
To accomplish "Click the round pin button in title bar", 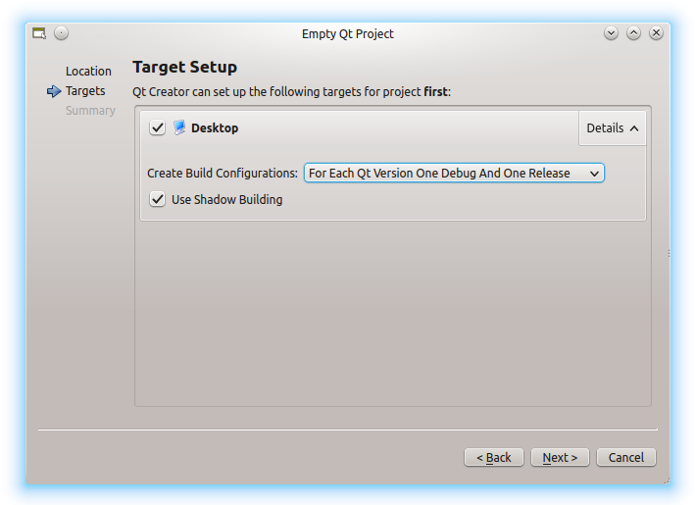I will (62, 33).
